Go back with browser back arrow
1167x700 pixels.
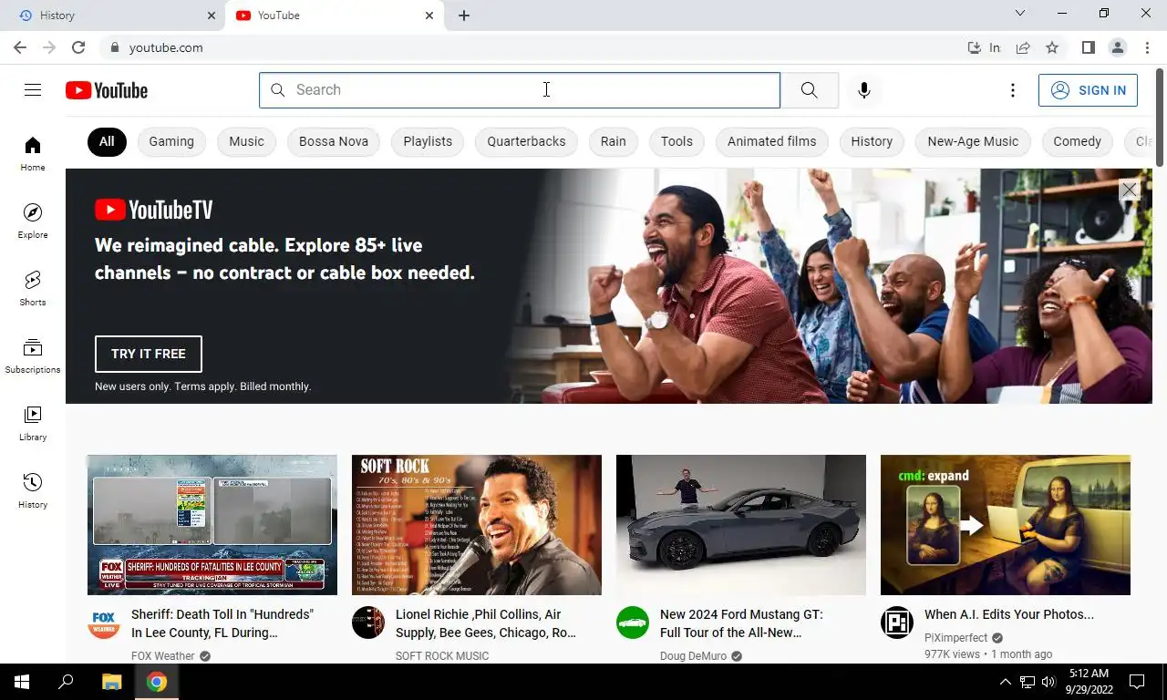tap(20, 47)
